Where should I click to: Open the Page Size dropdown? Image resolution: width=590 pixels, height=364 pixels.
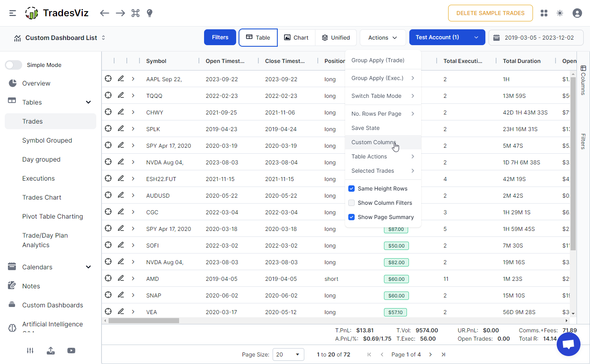coord(288,354)
